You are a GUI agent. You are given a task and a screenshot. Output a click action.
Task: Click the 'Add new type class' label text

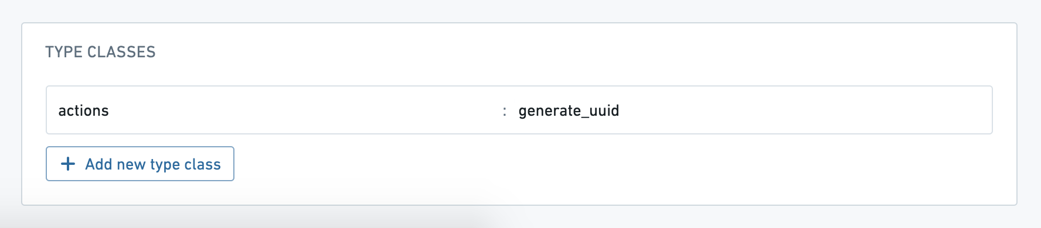pos(153,164)
